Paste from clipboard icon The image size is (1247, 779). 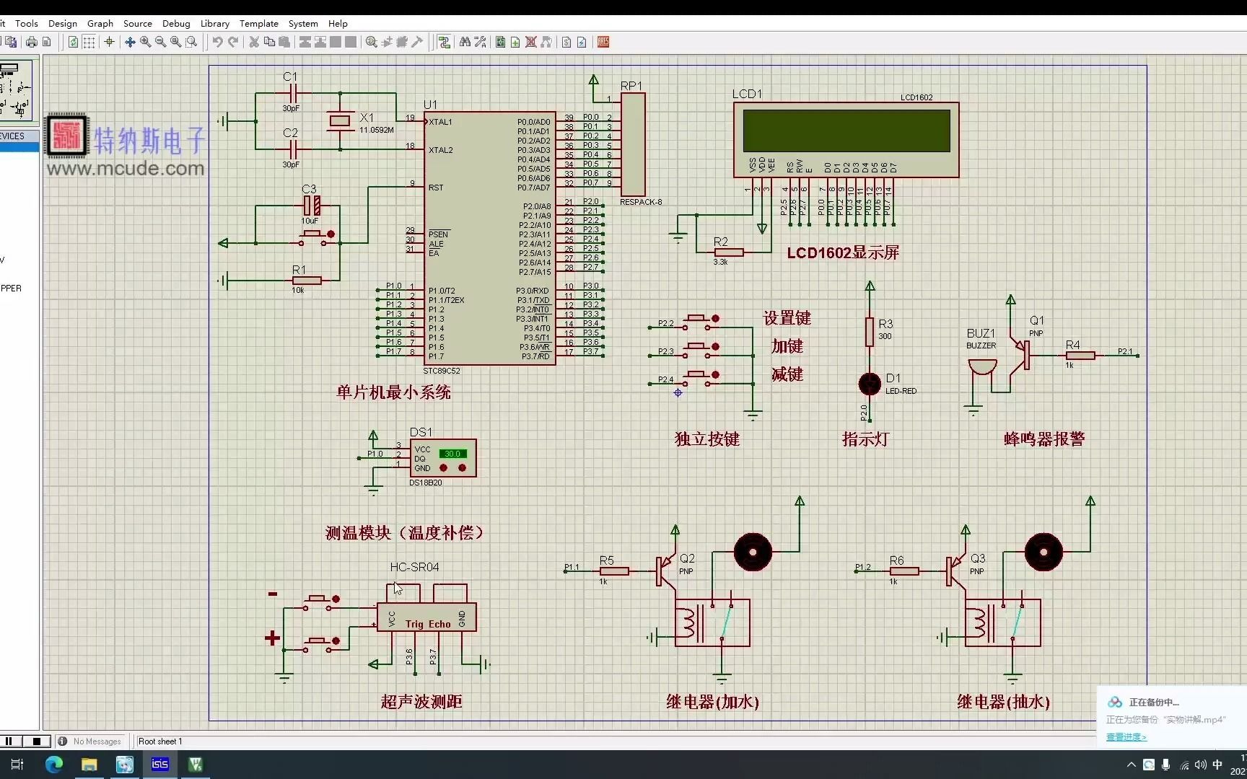click(284, 42)
